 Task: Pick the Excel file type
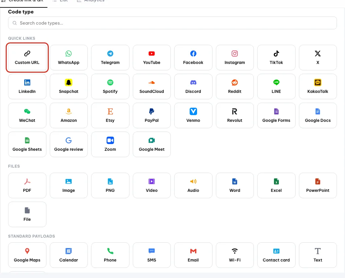276,185
